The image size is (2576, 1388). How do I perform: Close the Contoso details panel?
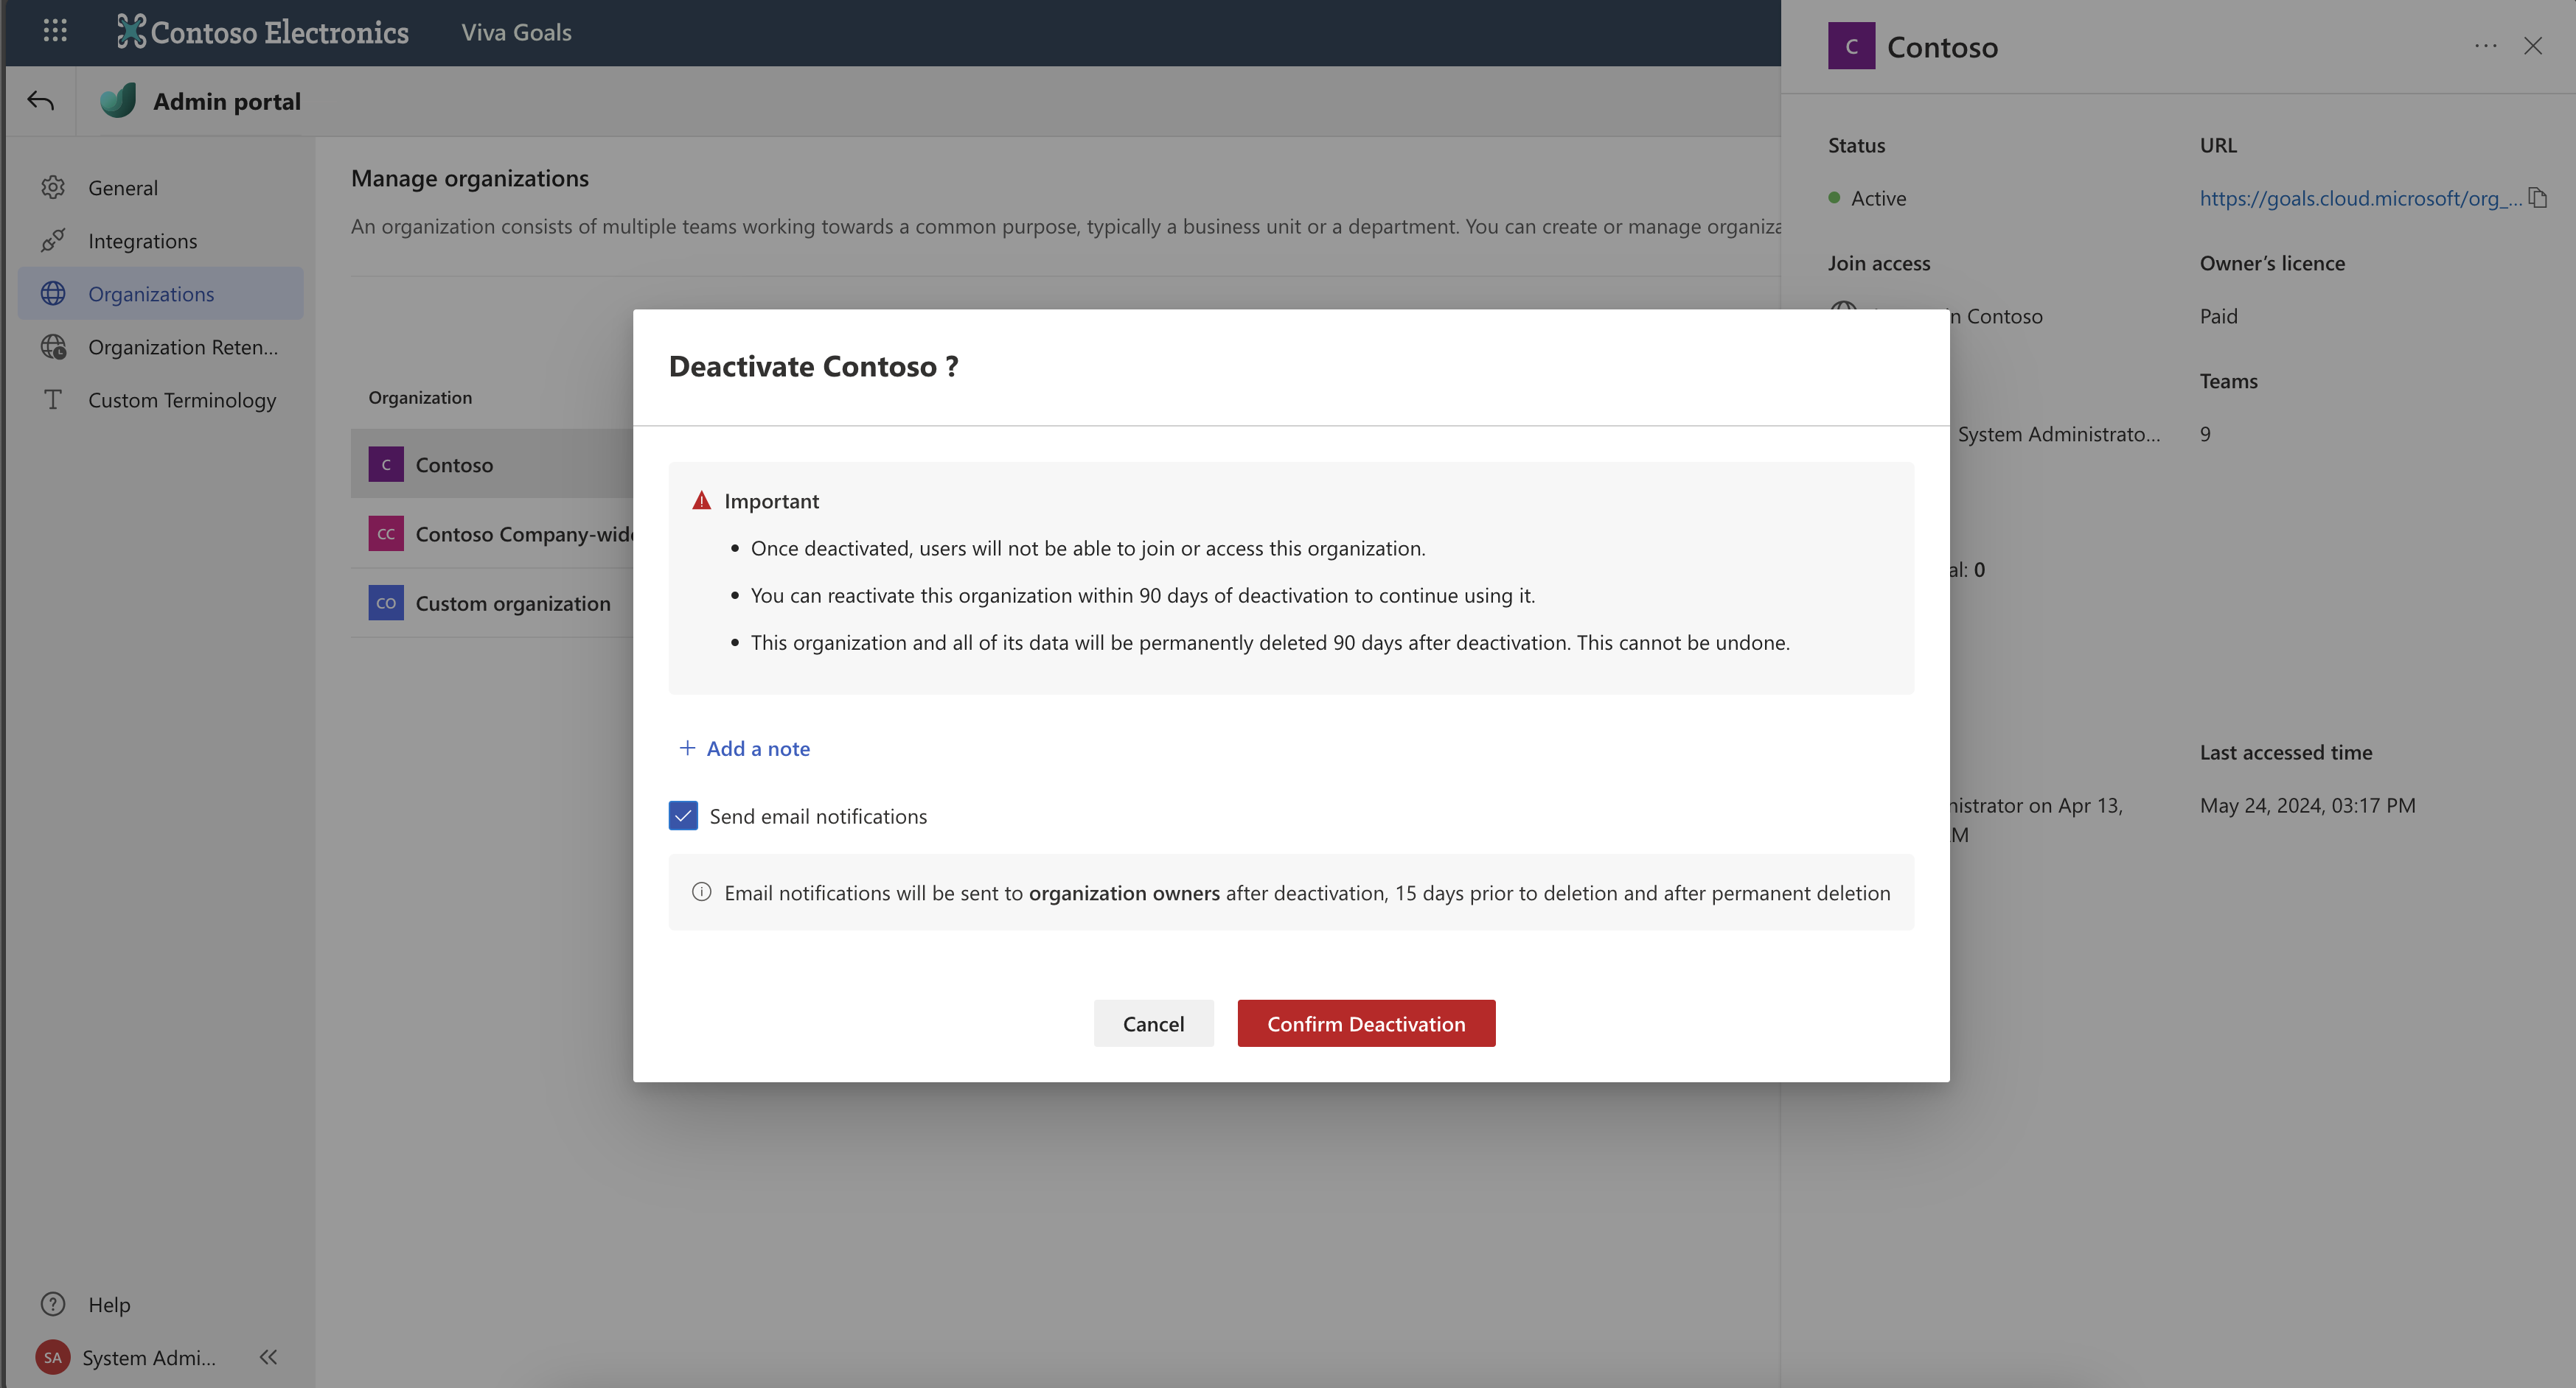2532,46
